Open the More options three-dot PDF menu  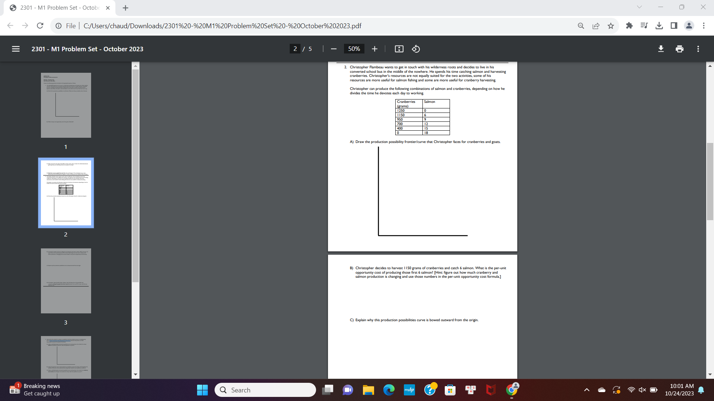pos(698,49)
